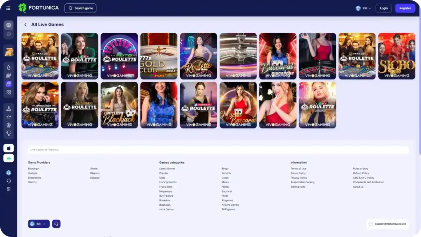The height and width of the screenshot is (237, 421).
Task: Open the Booongo provider link
Action: (33, 169)
